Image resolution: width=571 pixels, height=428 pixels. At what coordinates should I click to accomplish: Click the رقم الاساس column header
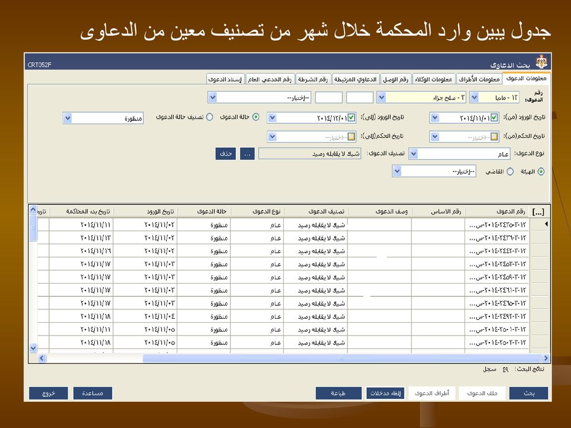pyautogui.click(x=438, y=211)
